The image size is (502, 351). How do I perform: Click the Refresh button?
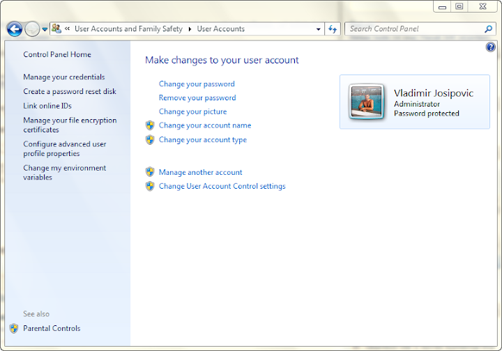[333, 29]
